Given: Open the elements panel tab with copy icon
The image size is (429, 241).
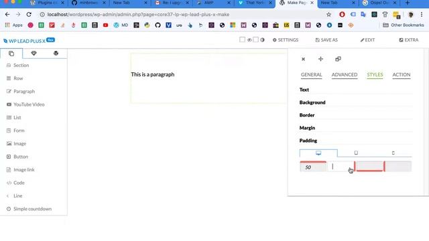Looking at the screenshot, I should [x=11, y=54].
